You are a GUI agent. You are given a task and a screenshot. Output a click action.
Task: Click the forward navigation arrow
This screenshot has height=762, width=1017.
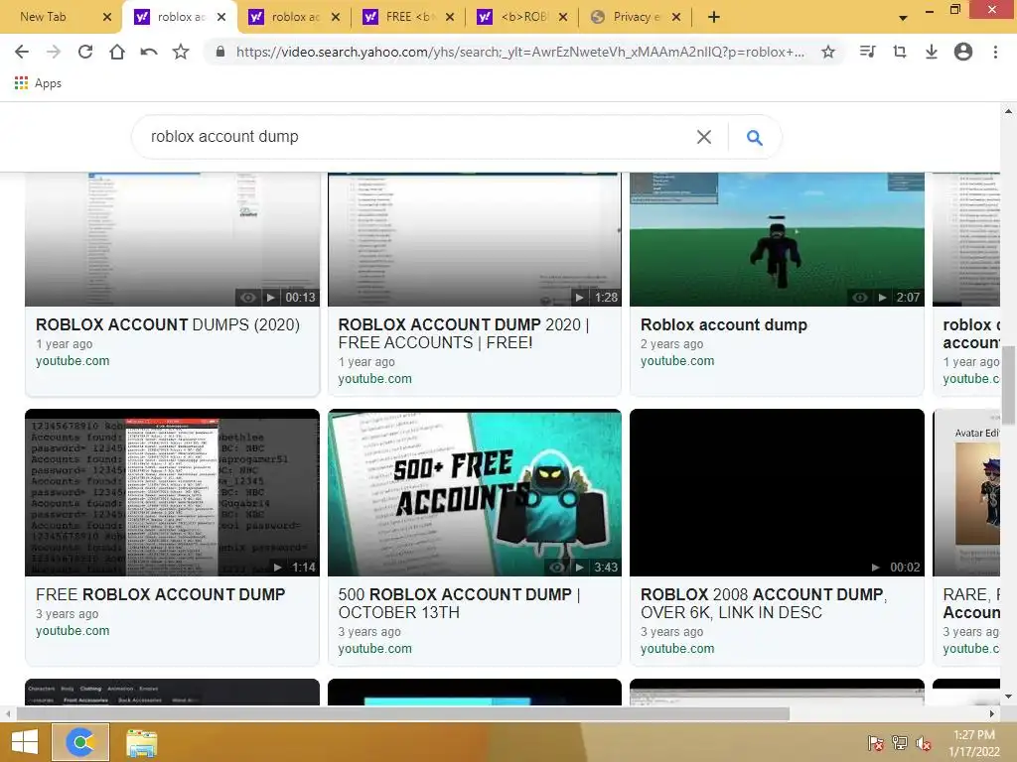(54, 52)
